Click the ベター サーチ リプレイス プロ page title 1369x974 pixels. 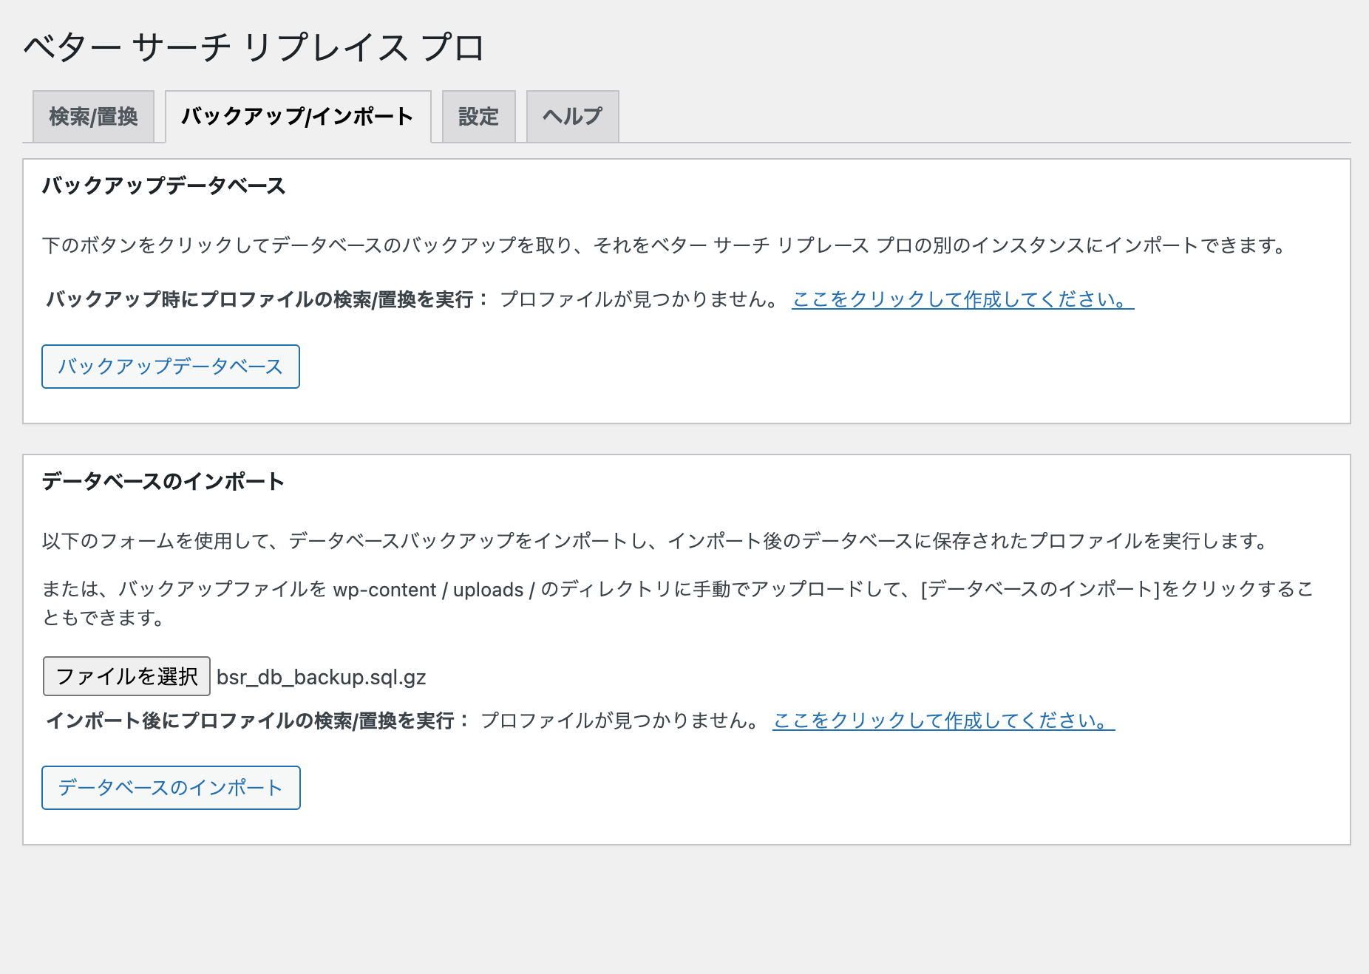click(254, 47)
